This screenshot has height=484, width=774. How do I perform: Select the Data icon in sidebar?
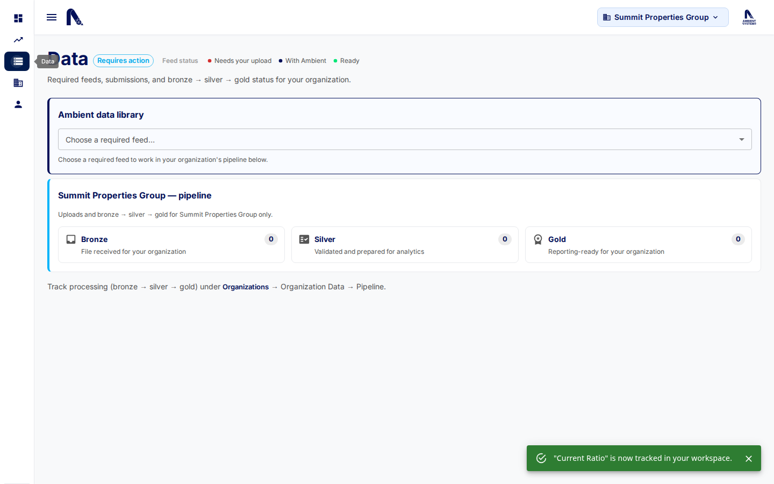[x=17, y=61]
